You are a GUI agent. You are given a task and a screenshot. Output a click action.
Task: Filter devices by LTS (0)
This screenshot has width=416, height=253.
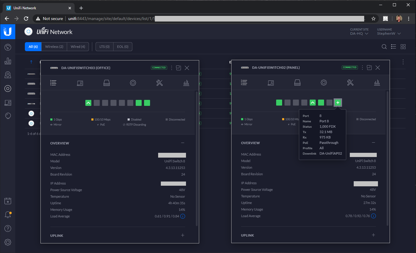pos(105,47)
